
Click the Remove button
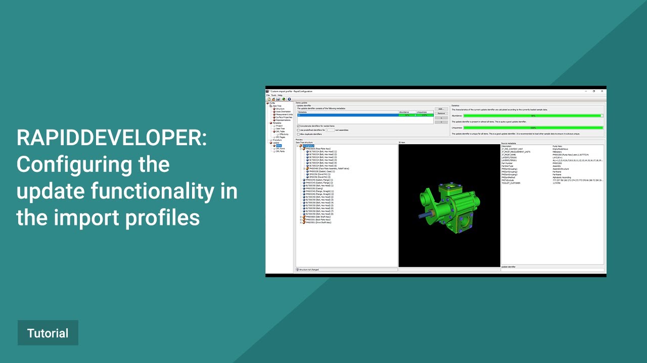click(x=441, y=113)
